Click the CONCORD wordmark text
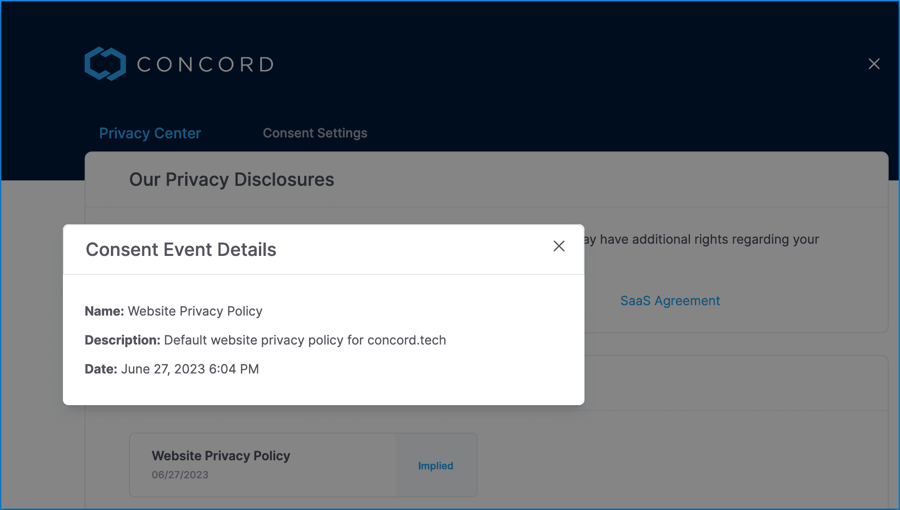 click(x=206, y=64)
